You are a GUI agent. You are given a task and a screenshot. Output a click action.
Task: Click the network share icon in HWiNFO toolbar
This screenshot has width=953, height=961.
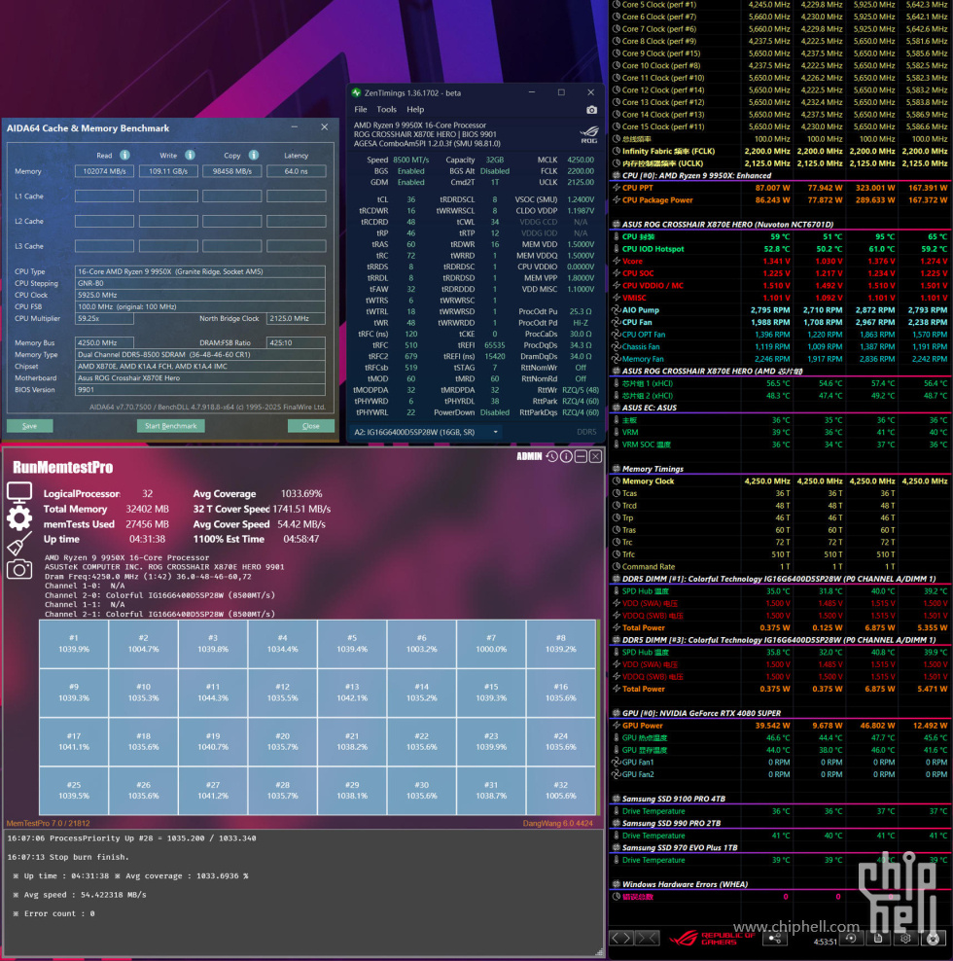(775, 939)
